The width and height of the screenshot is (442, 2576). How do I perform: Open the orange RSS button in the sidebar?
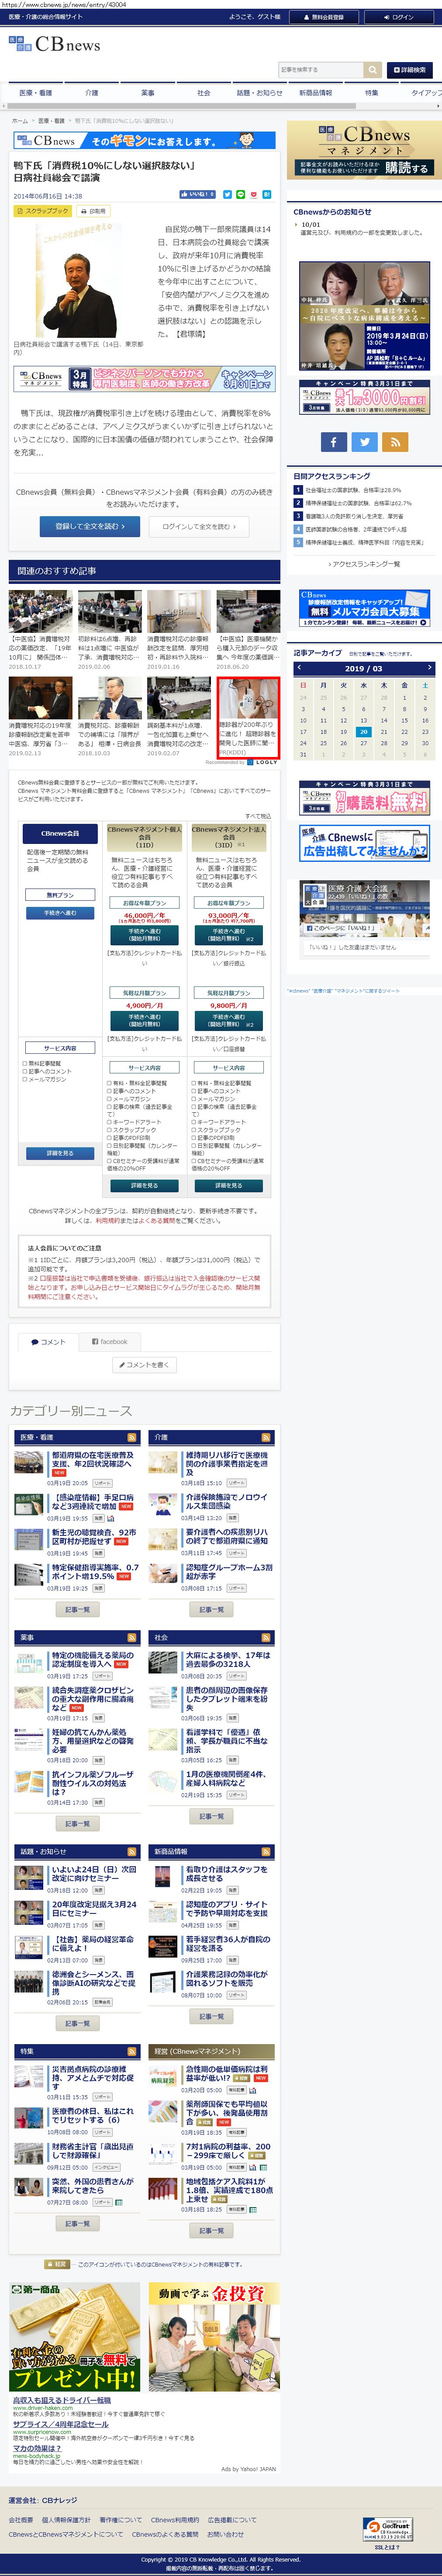(395, 441)
